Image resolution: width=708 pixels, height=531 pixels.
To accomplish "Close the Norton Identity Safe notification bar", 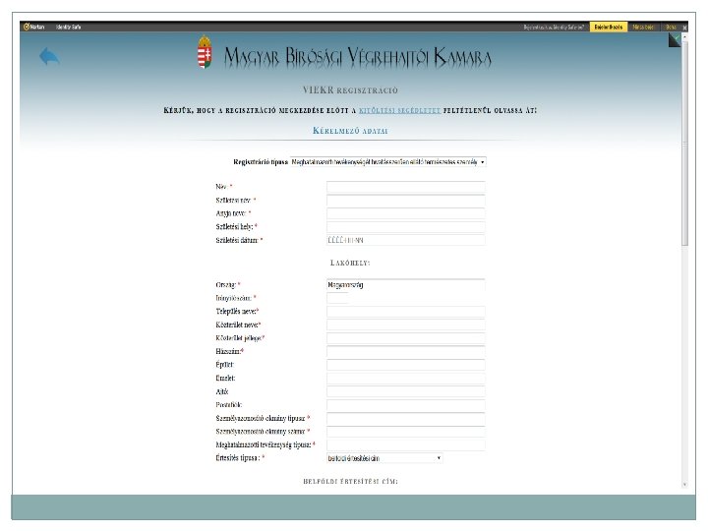I will tap(684, 28).
